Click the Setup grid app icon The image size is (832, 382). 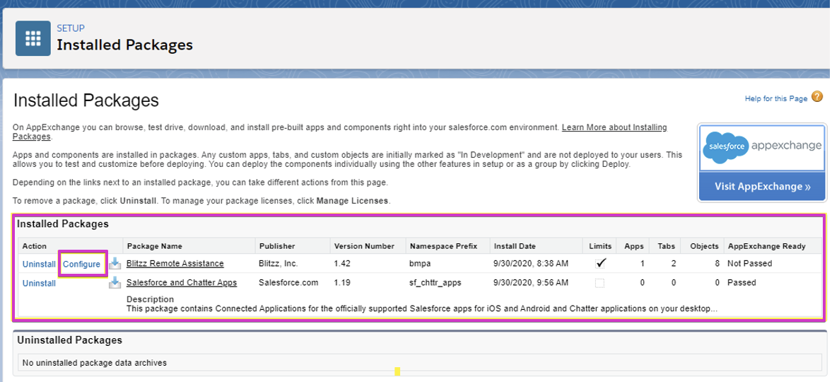pyautogui.click(x=33, y=38)
